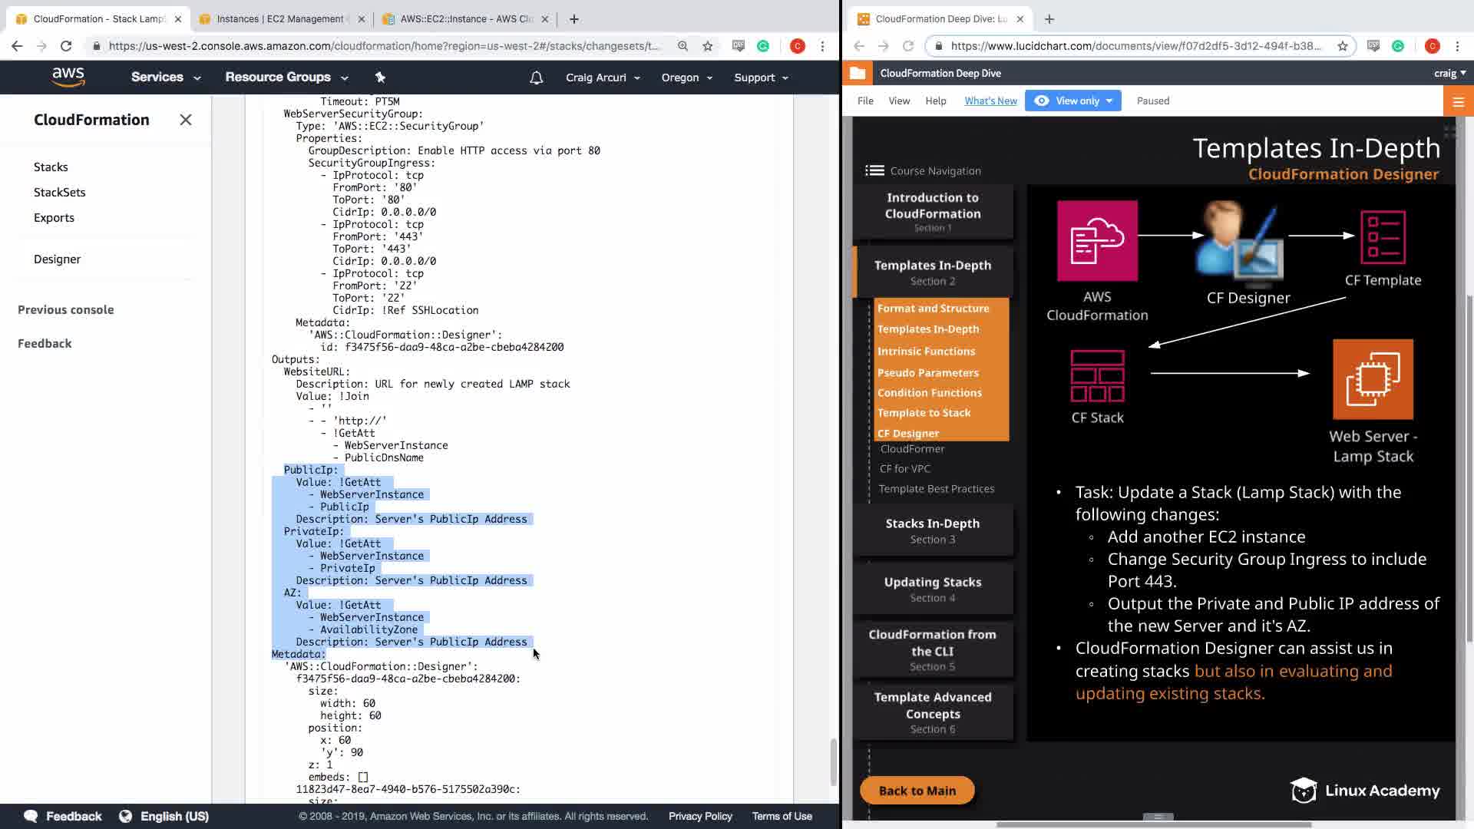Click the What's New link

tap(990, 101)
